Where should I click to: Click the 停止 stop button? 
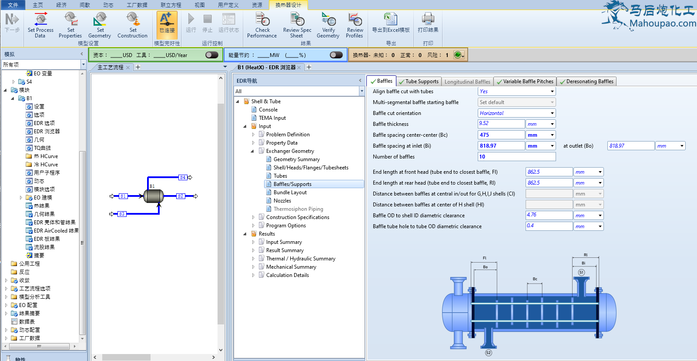click(208, 23)
